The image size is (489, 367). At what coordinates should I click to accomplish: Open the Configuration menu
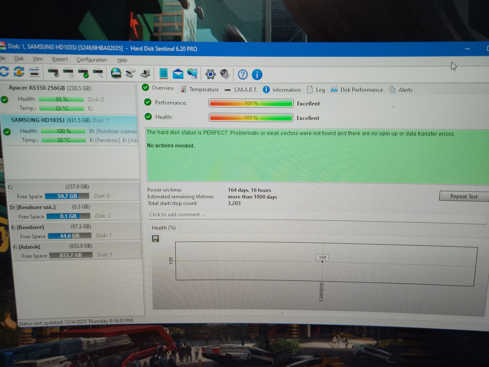[92, 60]
